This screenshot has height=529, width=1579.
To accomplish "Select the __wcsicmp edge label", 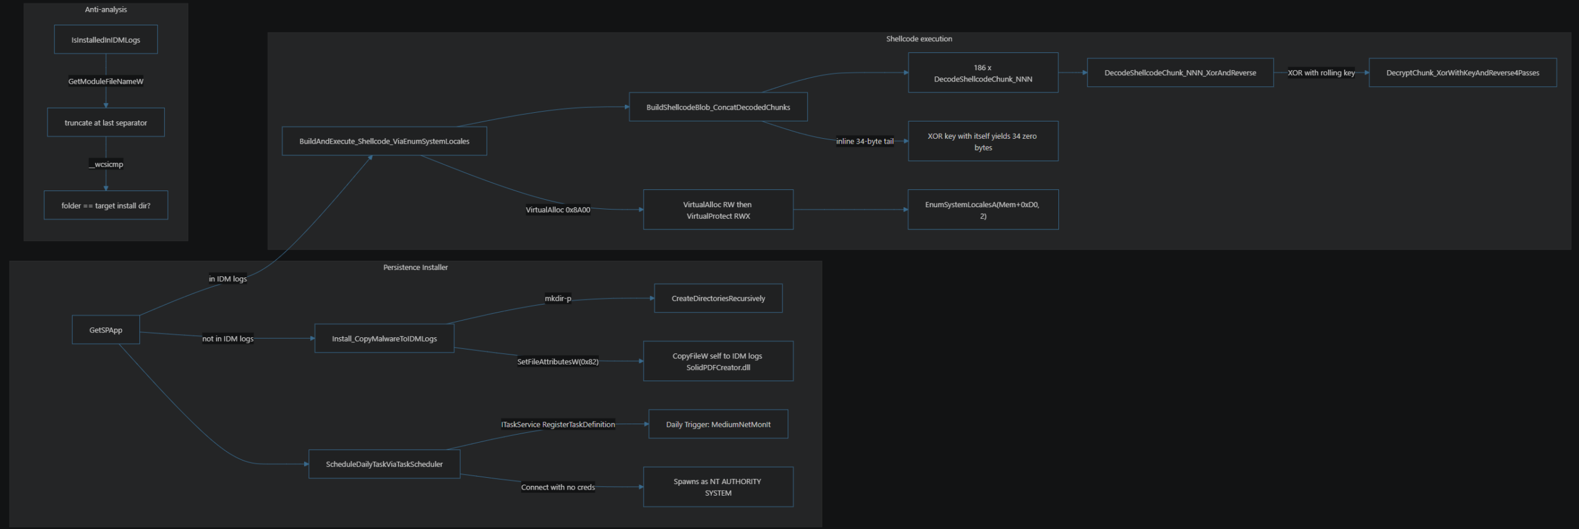I will 106,165.
